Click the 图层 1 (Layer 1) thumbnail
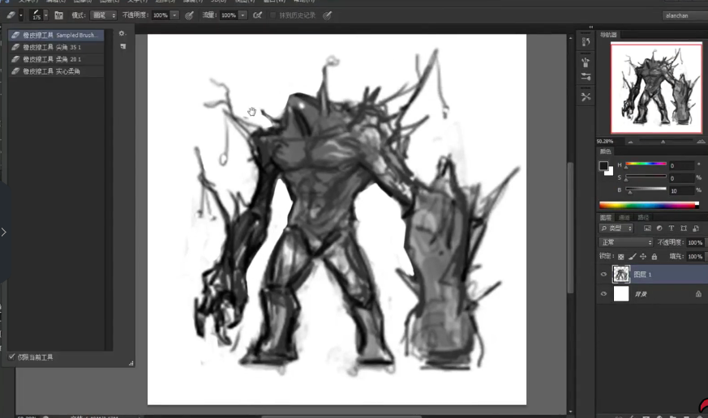Image resolution: width=708 pixels, height=418 pixels. pyautogui.click(x=621, y=274)
